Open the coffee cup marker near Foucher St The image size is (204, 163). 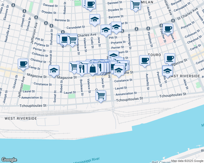(x=168, y=30)
